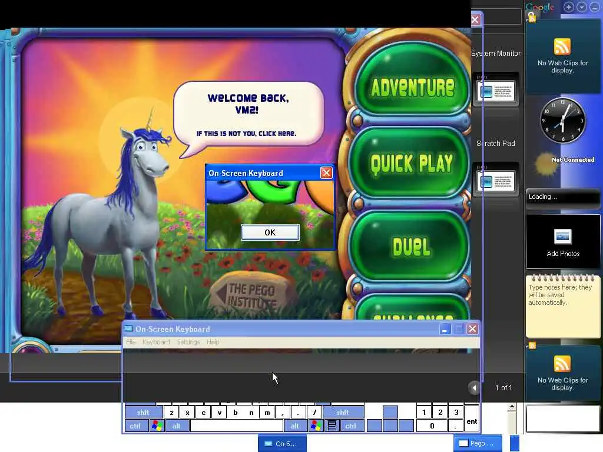The image size is (603, 452).
Task: Click the right alt key on keyboard
Action: click(x=295, y=426)
